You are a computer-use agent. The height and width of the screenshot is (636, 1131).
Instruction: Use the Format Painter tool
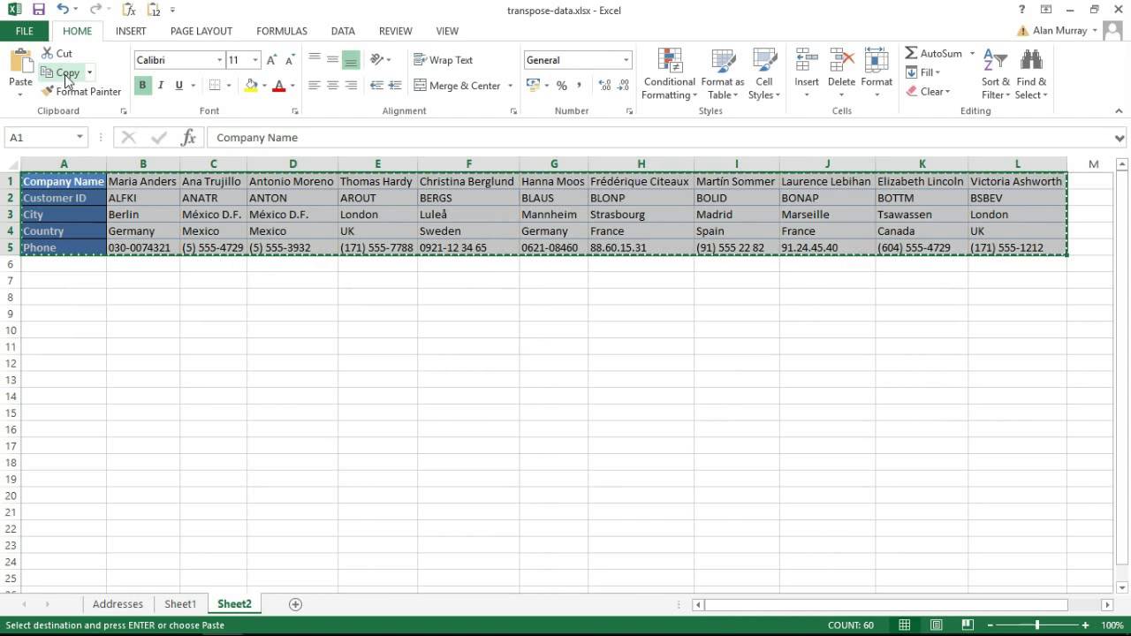coord(81,91)
